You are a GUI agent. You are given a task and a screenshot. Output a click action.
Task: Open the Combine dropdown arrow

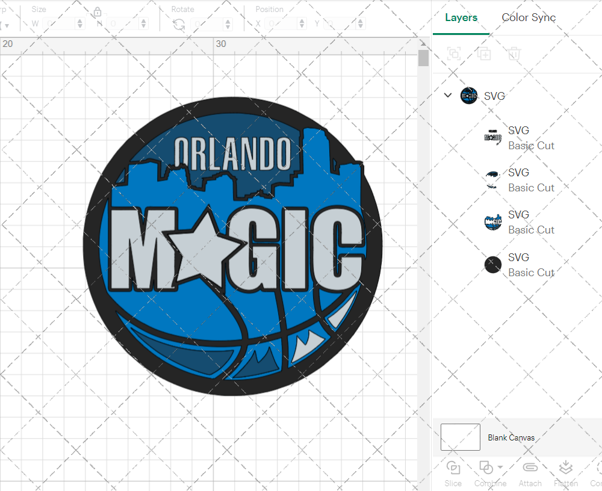(x=500, y=467)
